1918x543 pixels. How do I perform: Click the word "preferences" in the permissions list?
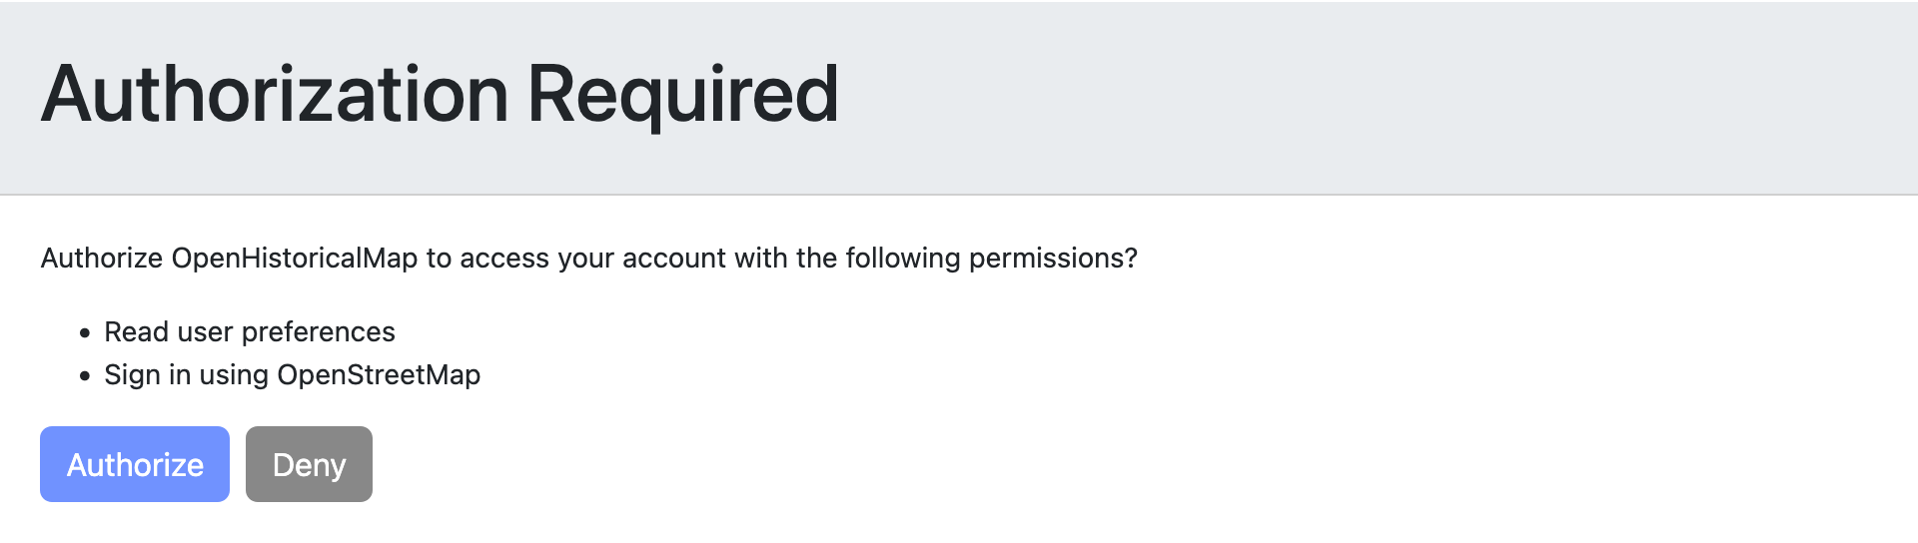319,331
